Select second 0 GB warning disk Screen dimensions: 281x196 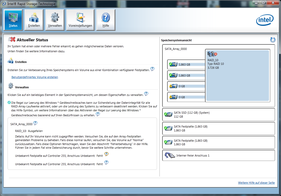click(x=186, y=97)
